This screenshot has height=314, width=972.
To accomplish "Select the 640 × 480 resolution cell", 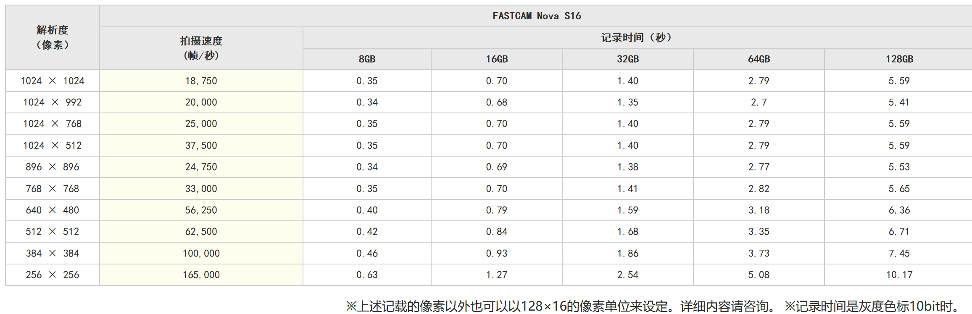I will pos(53,210).
